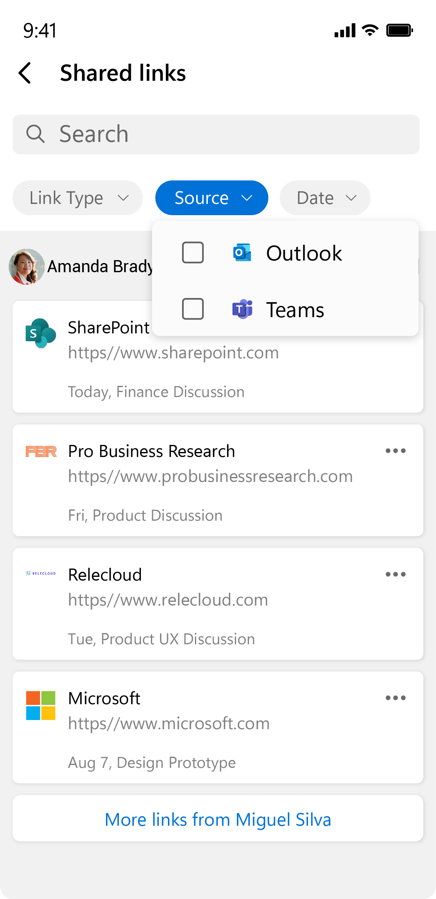Click the Pro Business Research logo

pyautogui.click(x=41, y=451)
